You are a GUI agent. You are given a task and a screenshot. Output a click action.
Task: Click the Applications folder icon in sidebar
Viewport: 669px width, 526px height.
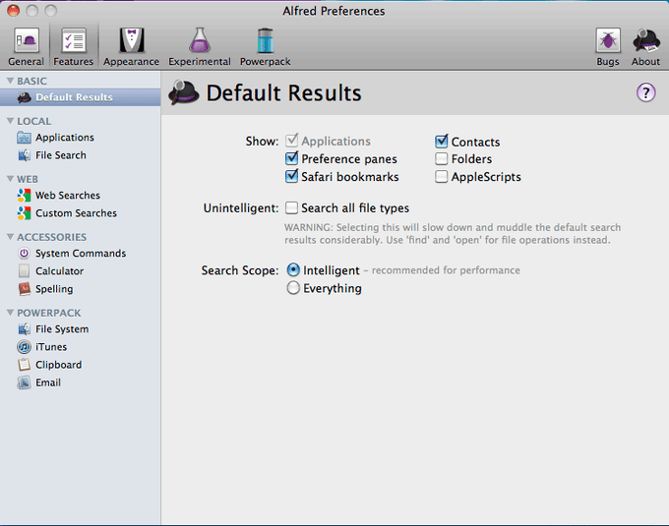[24, 138]
